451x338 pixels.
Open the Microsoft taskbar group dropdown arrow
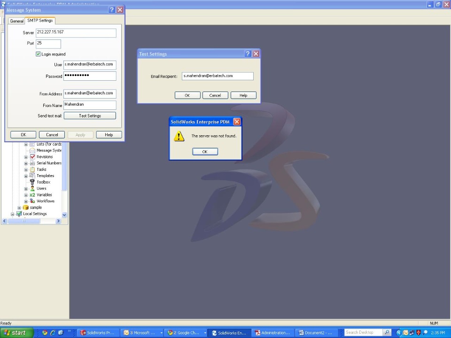(161, 333)
